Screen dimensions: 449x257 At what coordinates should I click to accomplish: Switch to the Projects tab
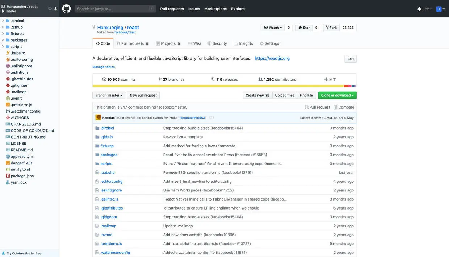point(168,43)
